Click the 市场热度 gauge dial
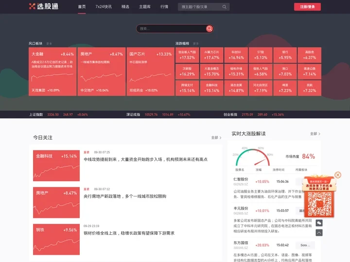This screenshot has height=262, width=350. [x=253, y=157]
